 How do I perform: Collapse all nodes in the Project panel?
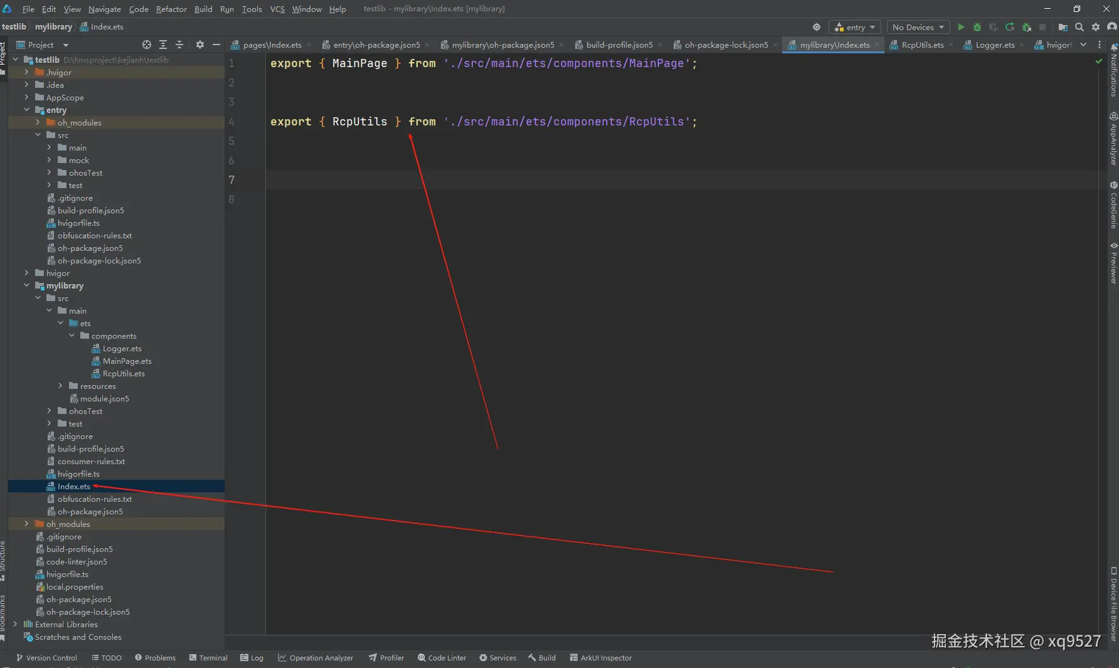(x=179, y=45)
